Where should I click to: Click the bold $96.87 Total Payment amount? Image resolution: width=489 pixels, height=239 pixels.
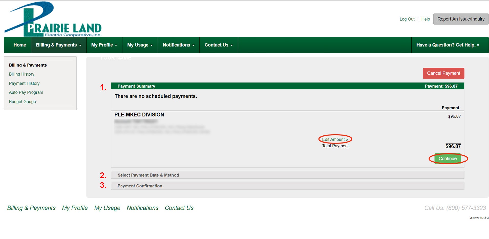[453, 146]
